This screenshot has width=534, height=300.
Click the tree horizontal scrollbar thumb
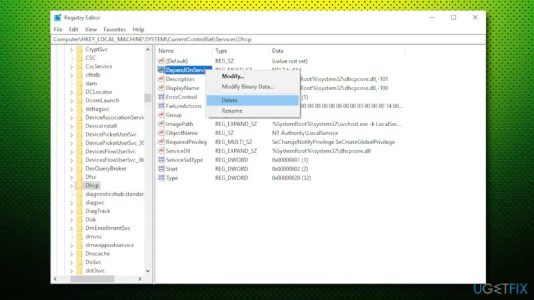click(x=92, y=279)
